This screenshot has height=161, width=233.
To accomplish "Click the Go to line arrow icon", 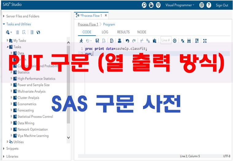I will click(175, 41).
